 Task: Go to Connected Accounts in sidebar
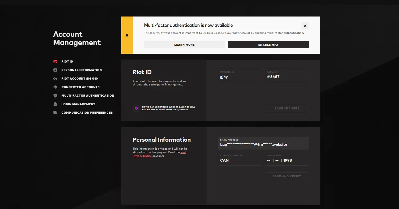(80, 87)
